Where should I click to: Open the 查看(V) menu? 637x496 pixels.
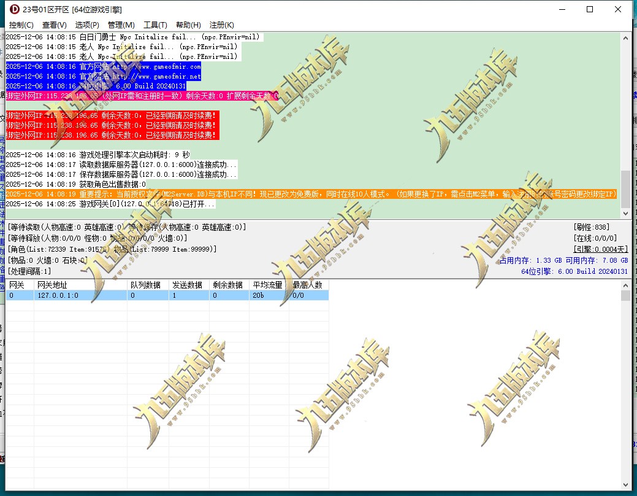[x=54, y=25]
